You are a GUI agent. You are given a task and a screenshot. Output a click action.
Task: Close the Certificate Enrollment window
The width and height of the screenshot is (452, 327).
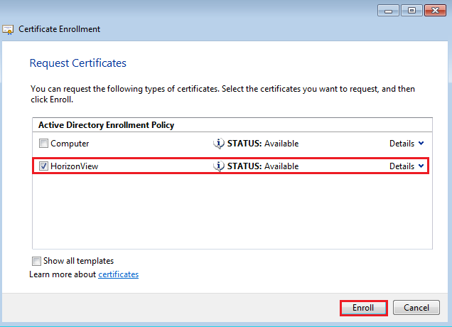coord(434,10)
